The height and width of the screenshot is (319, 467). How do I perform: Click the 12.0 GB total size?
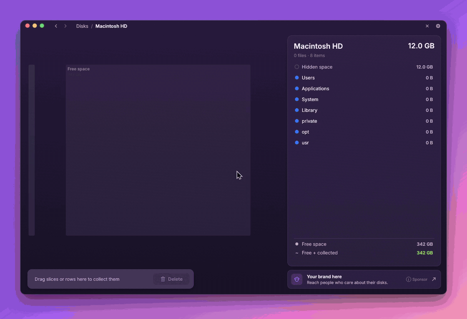click(x=421, y=46)
